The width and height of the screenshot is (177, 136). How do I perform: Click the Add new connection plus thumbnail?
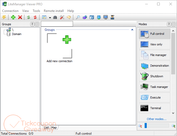[x=59, y=46]
